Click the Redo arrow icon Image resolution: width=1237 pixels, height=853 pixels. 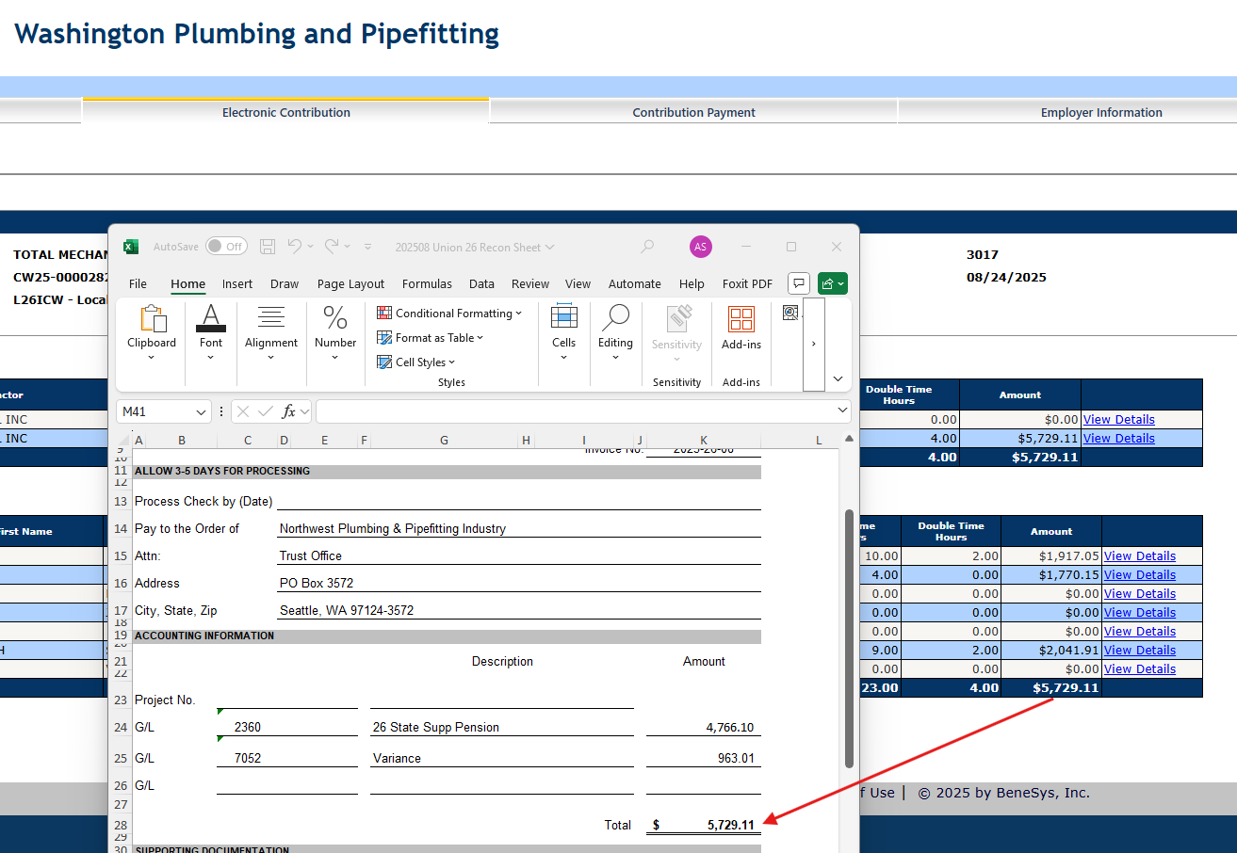[x=332, y=246]
